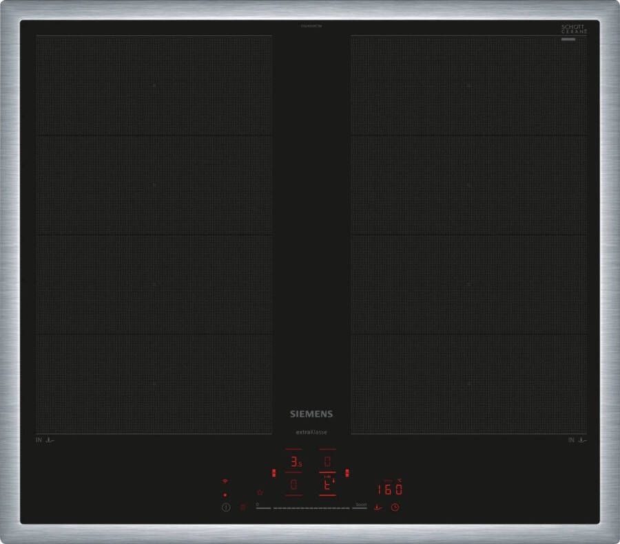Screen dimensions: 620x544
Task: Touch the left IN frying sensor mark
Action: point(45,439)
